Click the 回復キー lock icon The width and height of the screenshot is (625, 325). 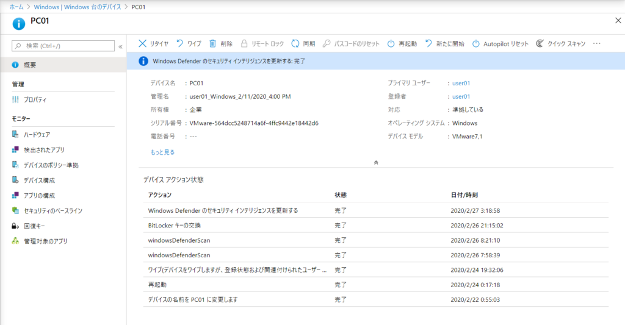pos(15,226)
